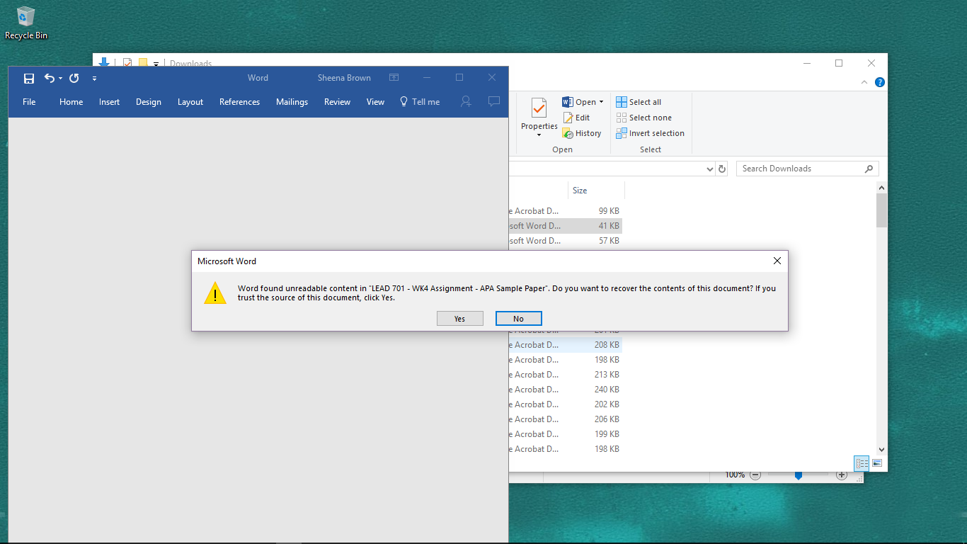Switch to the Mailings tab

pos(292,102)
